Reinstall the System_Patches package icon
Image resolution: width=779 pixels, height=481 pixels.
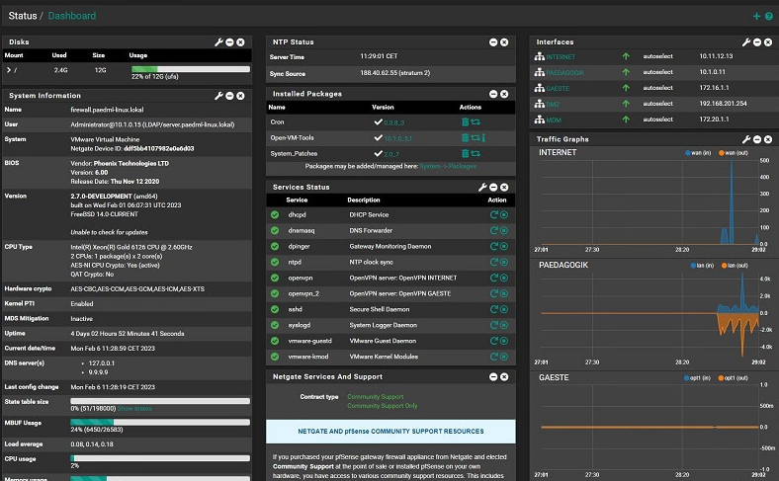476,154
